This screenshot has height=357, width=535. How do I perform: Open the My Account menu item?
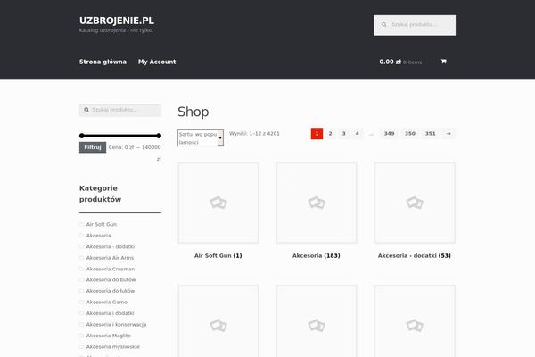(157, 62)
